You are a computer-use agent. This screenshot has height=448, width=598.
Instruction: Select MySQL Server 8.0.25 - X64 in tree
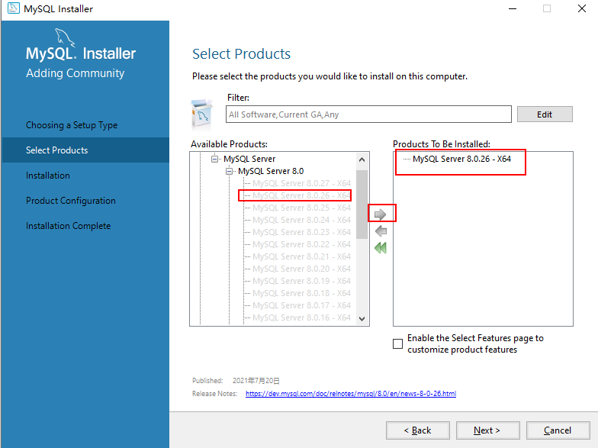(301, 208)
